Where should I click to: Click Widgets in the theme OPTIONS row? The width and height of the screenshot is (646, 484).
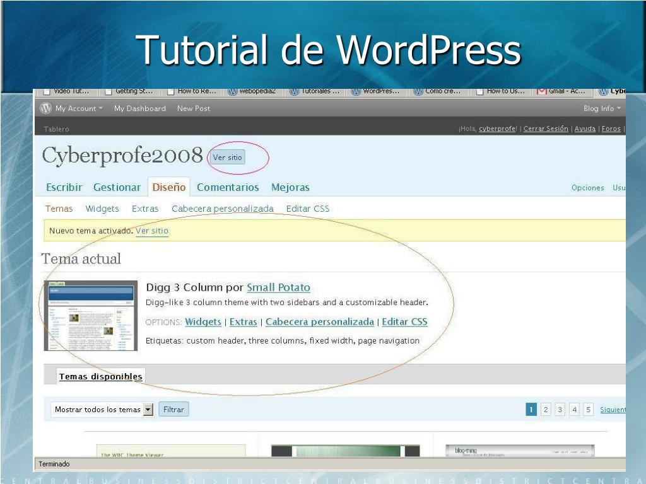point(203,322)
